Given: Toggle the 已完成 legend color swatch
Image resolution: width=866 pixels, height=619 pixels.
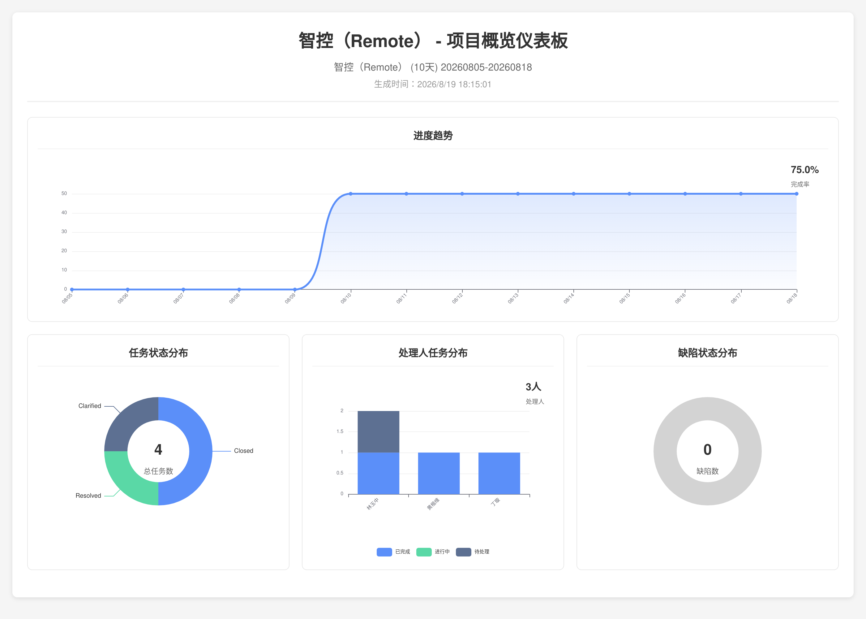Looking at the screenshot, I should [384, 552].
